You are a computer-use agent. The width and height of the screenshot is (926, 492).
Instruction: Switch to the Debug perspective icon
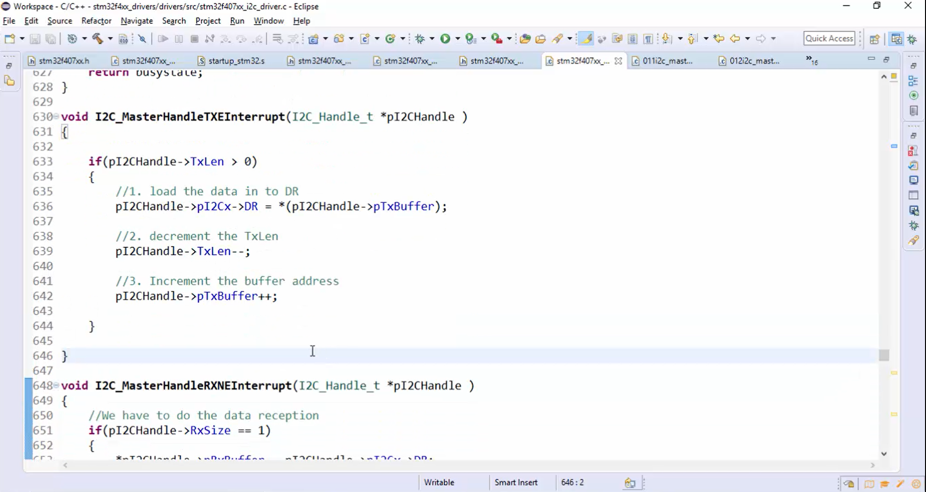click(x=912, y=39)
